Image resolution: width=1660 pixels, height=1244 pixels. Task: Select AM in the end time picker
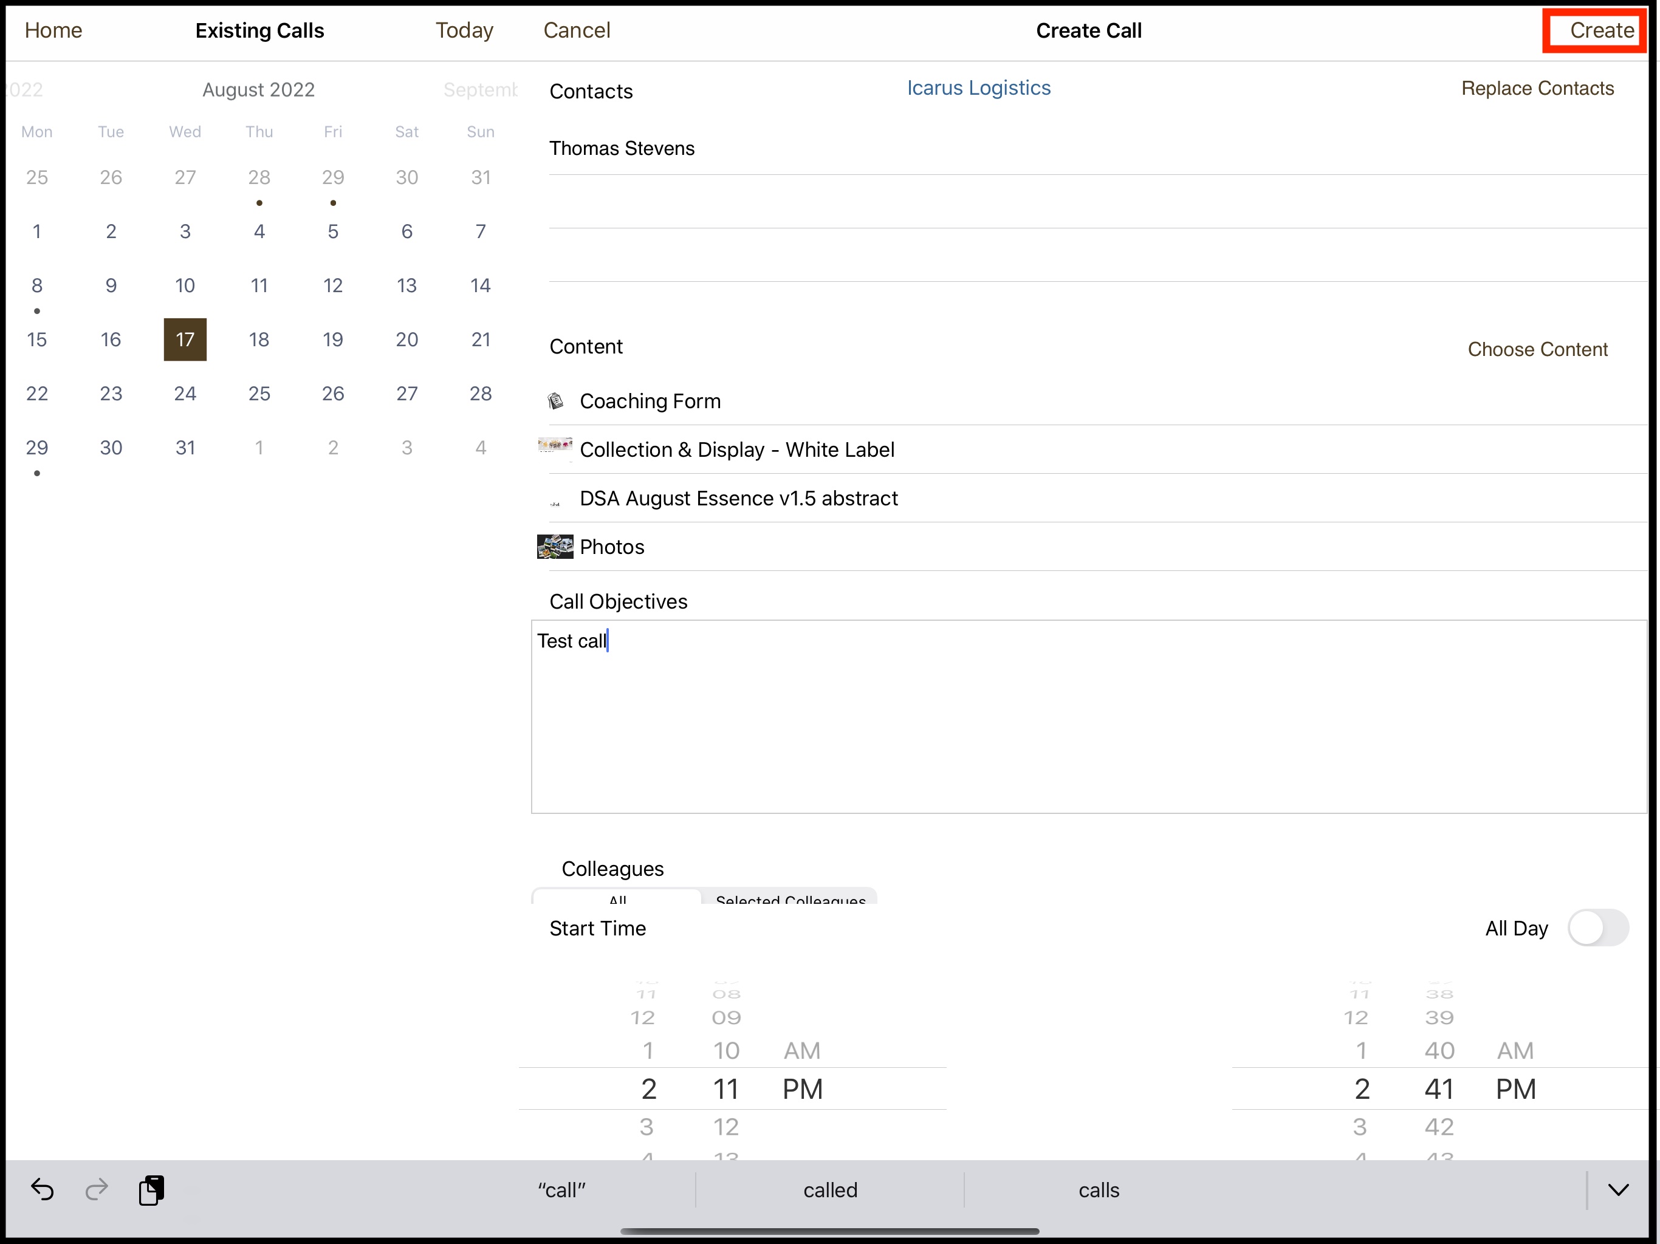tap(1515, 1050)
